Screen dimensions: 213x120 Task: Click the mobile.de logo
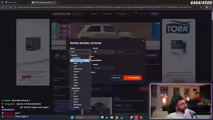[x=62, y=14]
